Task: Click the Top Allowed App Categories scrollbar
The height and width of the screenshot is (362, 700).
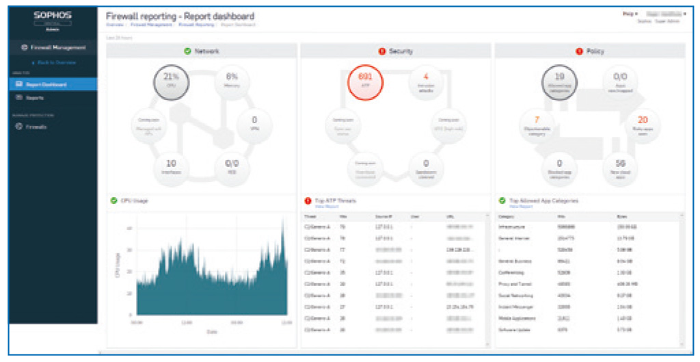Action: 681,274
